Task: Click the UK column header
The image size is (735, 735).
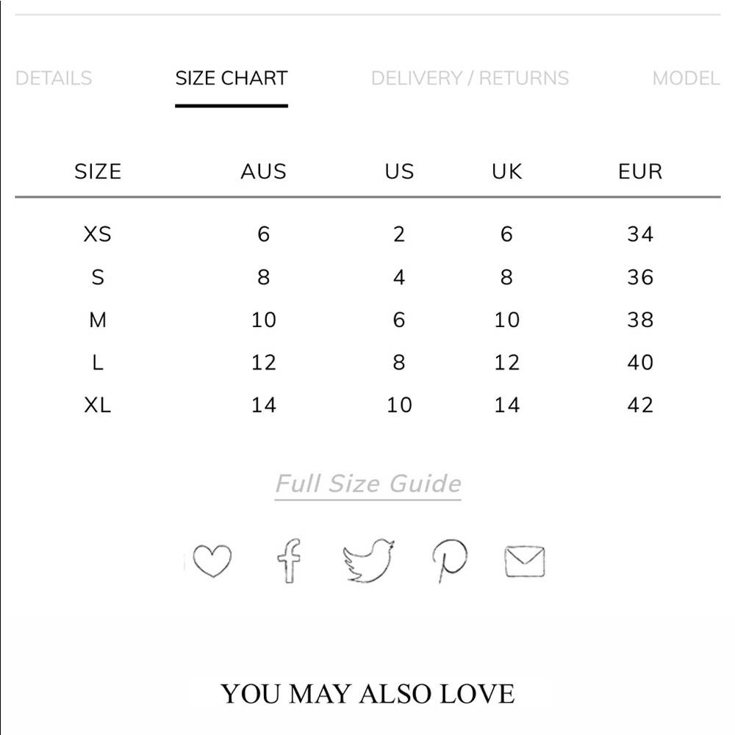Action: pos(506,171)
